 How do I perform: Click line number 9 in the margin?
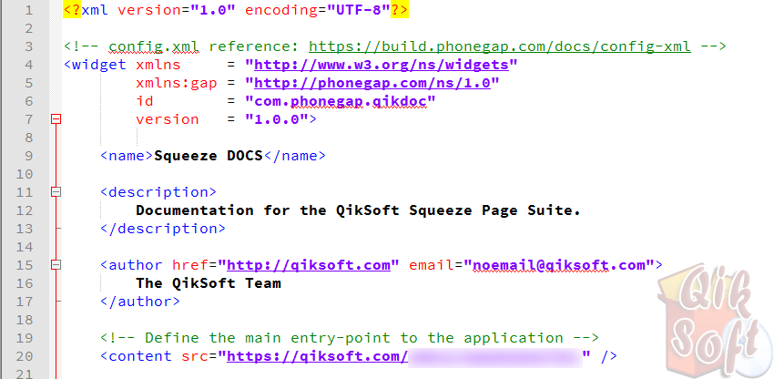point(28,156)
